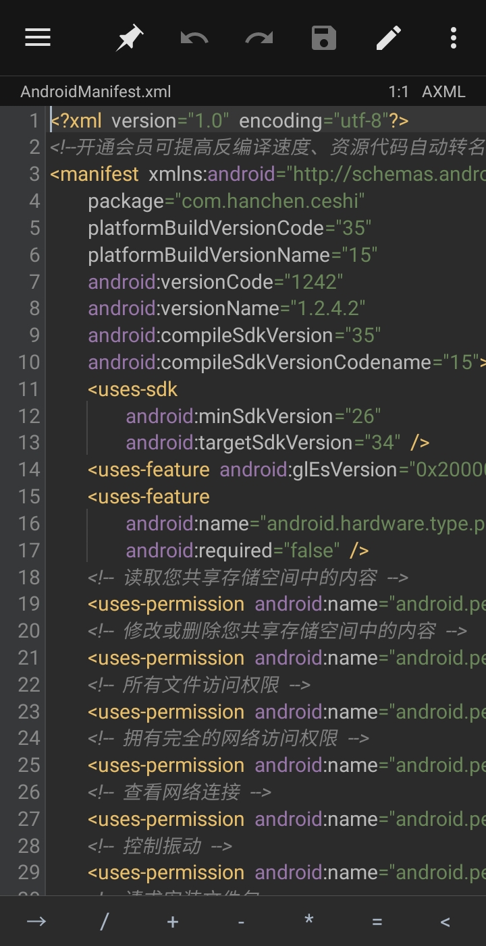
Task: Insert equals sign from symbol bar
Action: (x=377, y=921)
